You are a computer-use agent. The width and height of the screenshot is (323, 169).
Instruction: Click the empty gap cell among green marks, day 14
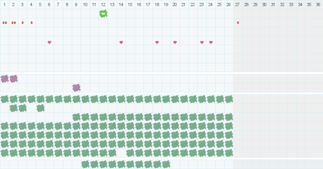coord(121,153)
